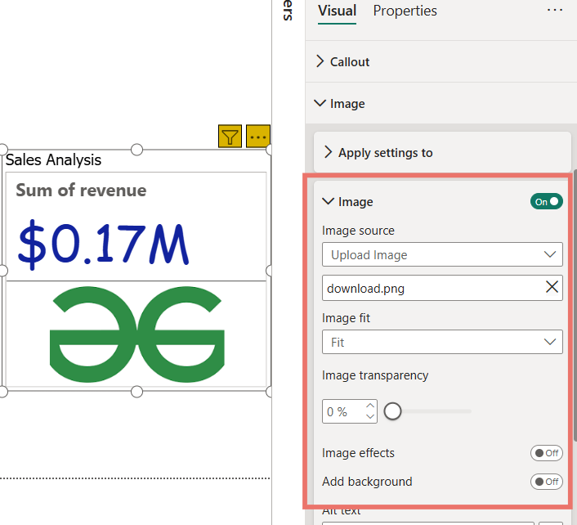577x525 pixels.
Task: Decrease Image transparency with the down arrow
Action: 370,417
